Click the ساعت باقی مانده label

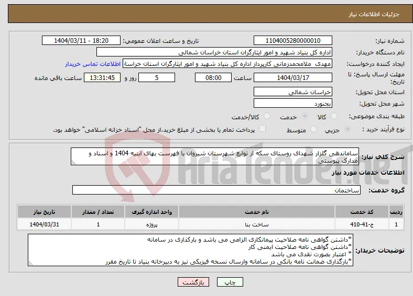pos(58,78)
